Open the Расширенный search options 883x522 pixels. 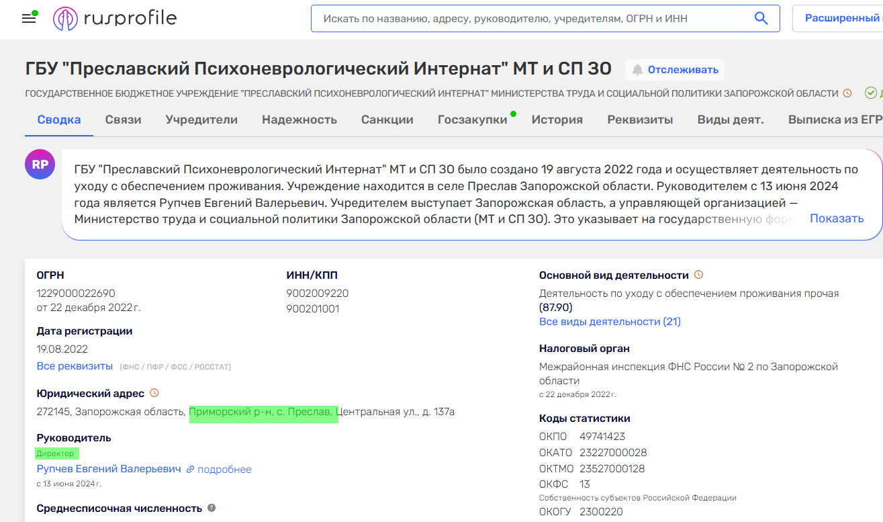click(x=841, y=18)
